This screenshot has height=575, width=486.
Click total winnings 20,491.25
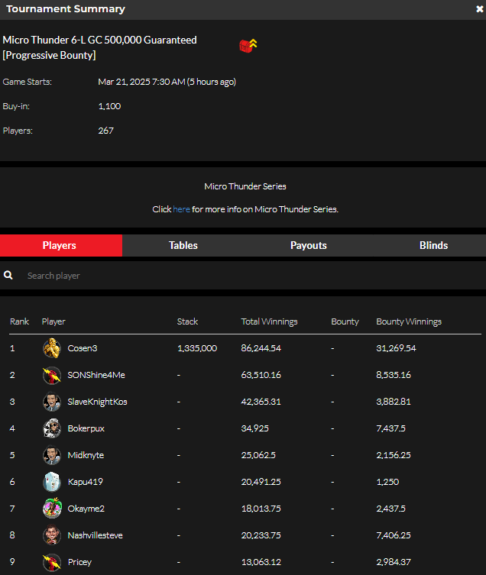pyautogui.click(x=261, y=482)
